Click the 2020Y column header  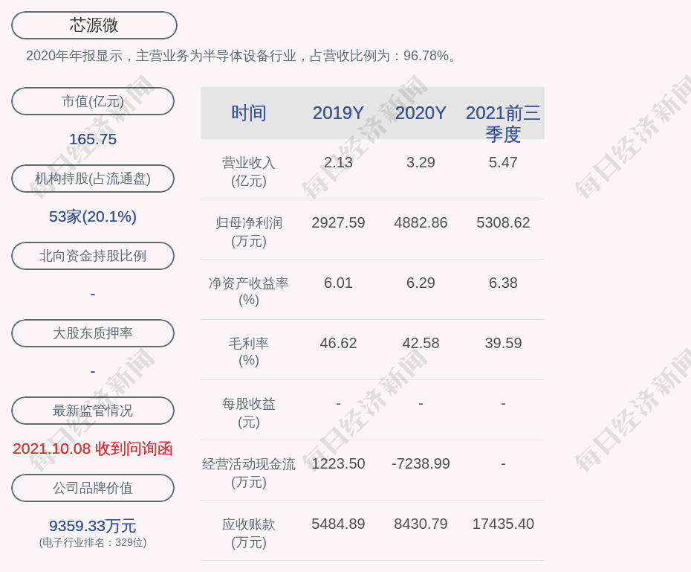[421, 113]
